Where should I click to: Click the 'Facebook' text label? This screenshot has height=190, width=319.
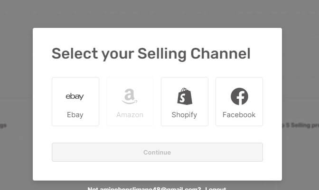click(x=239, y=115)
